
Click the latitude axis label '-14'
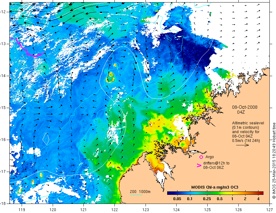point(3,76)
